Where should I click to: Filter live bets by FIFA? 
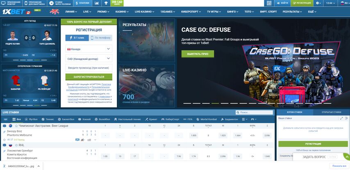(x=188, y=119)
